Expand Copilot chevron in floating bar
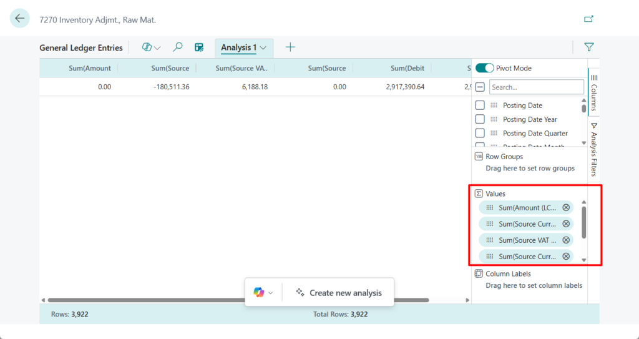 [271, 293]
